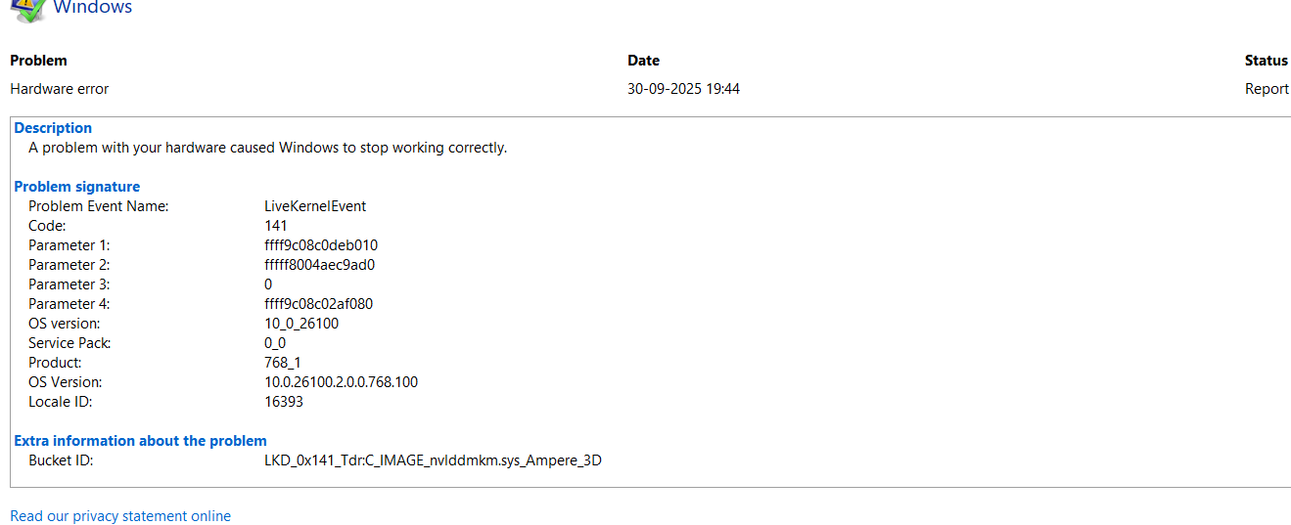Select the Parameter 2 value fffff8004aec9ad0
1291x525 pixels.
(319, 265)
